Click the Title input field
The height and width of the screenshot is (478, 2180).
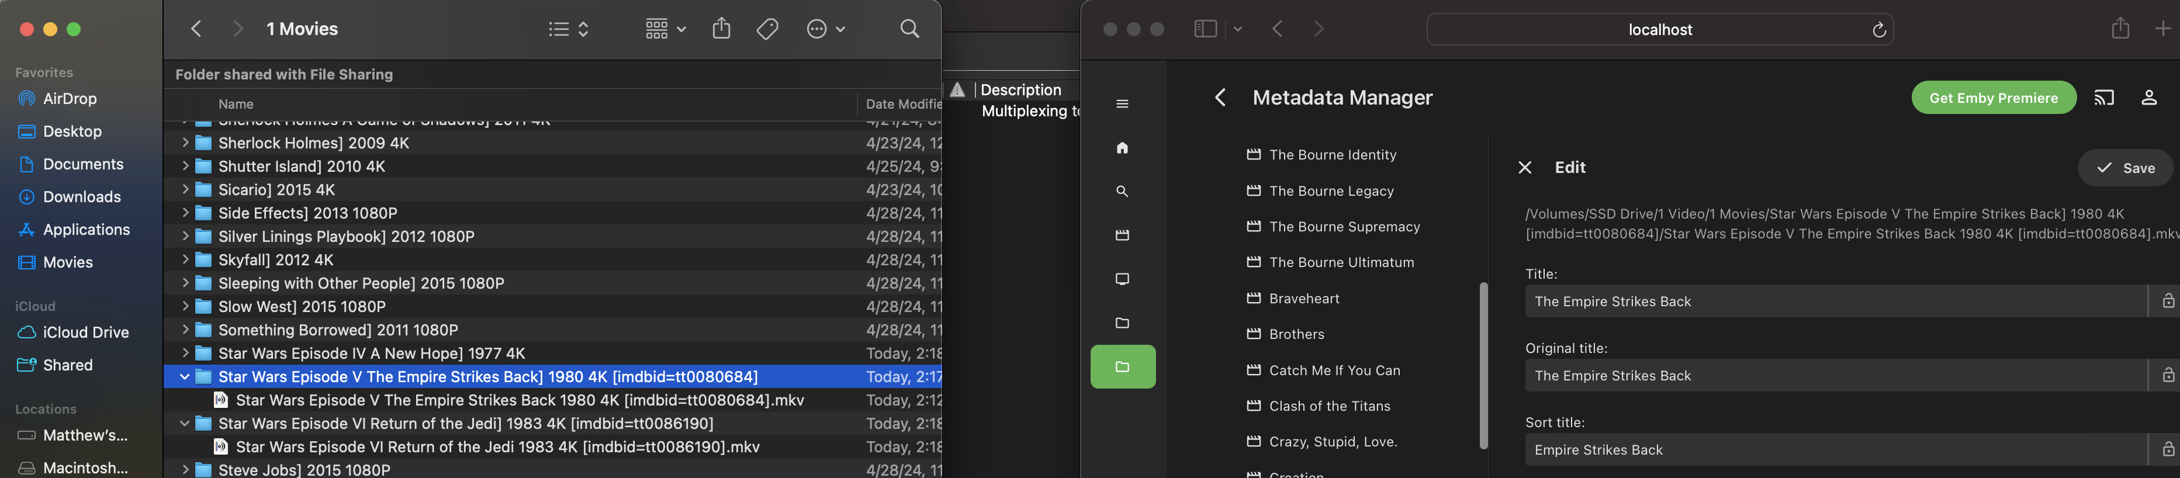[1836, 301]
